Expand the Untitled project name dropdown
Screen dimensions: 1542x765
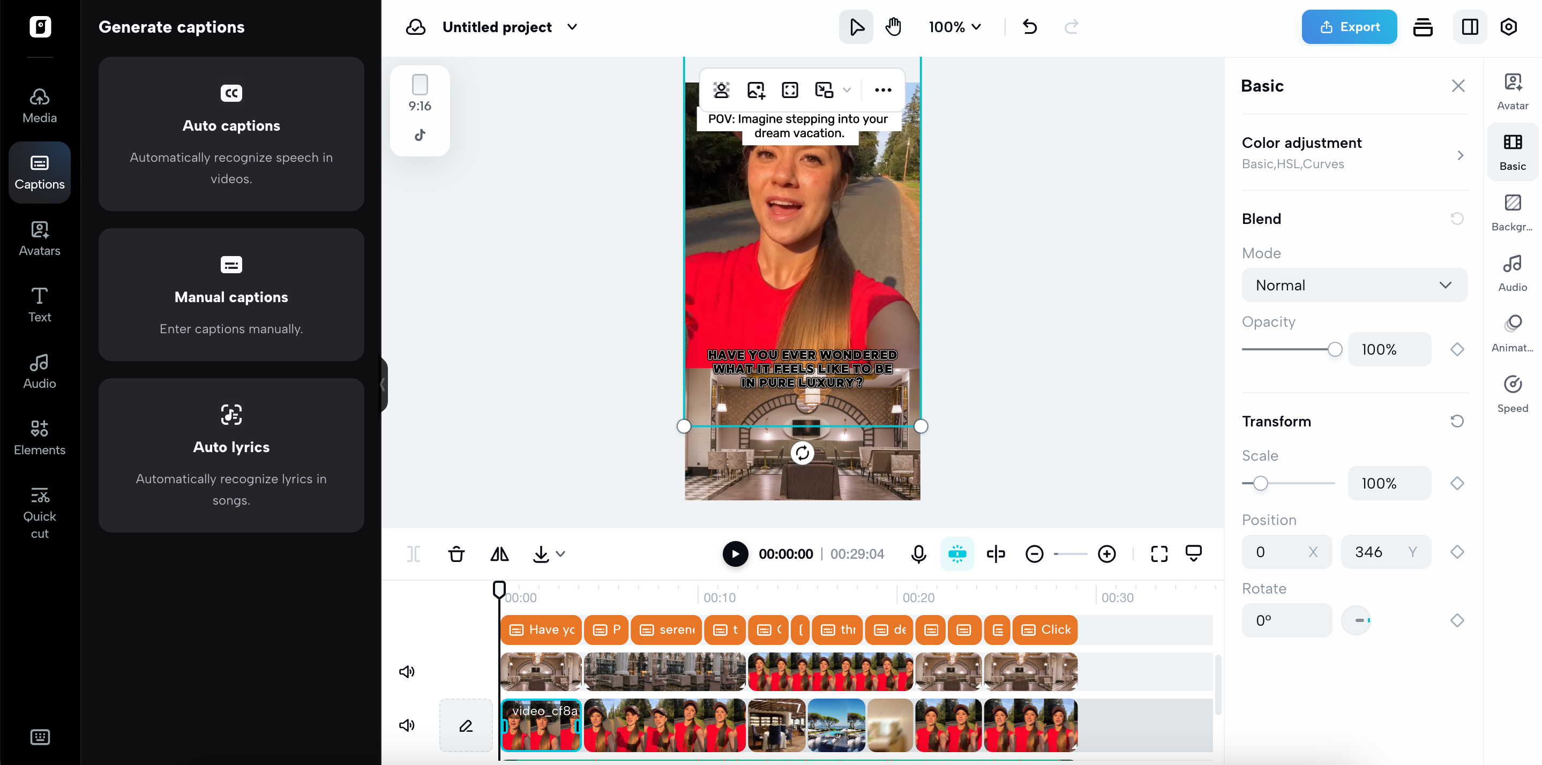572,26
